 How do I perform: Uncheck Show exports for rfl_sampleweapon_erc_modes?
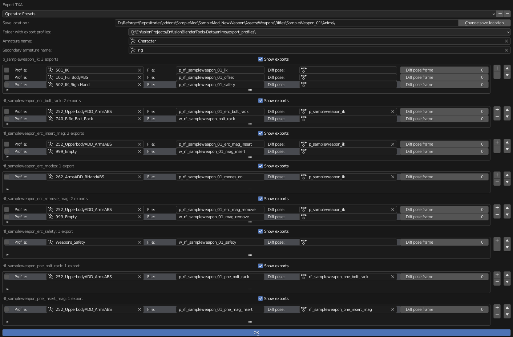click(260, 166)
